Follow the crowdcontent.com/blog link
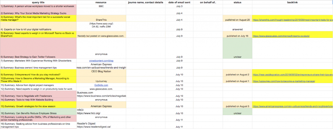333x129 pixels. (x=101, y=61)
